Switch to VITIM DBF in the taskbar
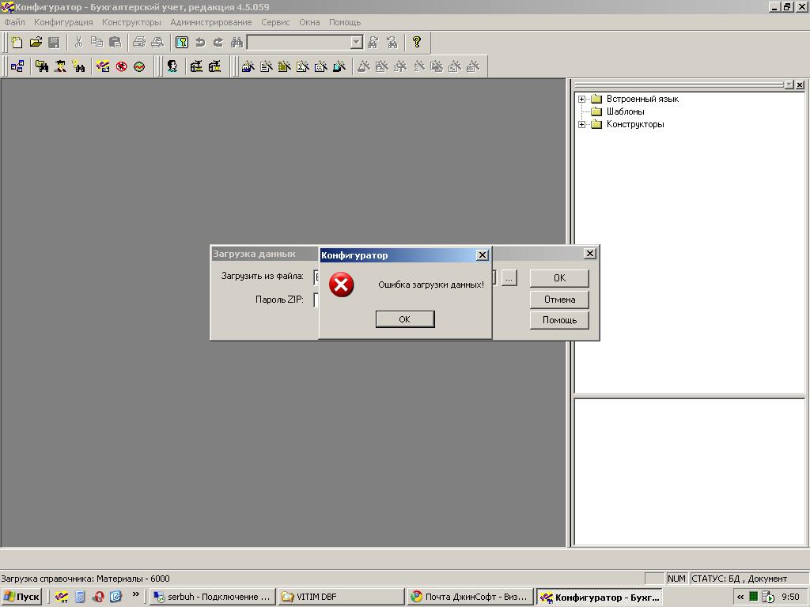 coord(340,597)
